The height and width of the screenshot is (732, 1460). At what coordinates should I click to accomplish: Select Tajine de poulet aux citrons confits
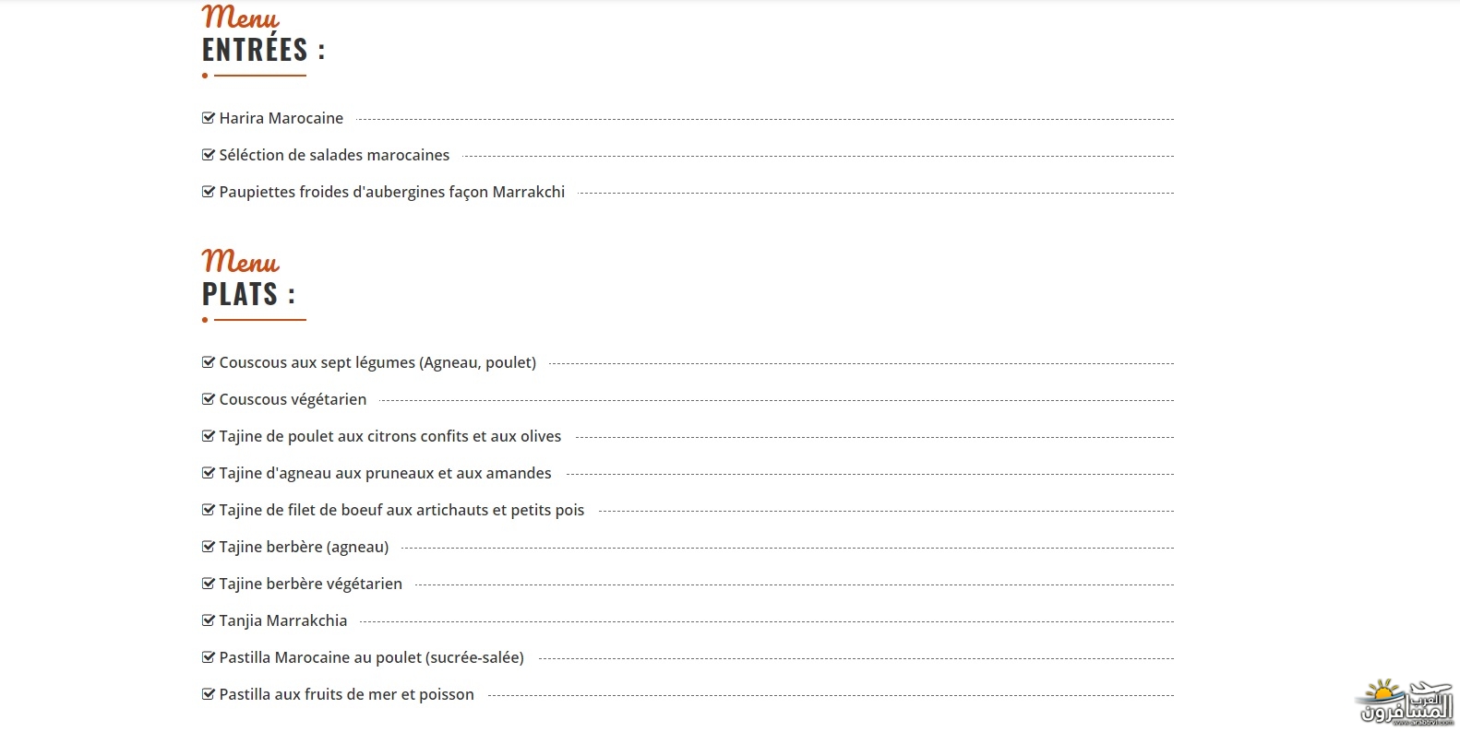coord(390,436)
